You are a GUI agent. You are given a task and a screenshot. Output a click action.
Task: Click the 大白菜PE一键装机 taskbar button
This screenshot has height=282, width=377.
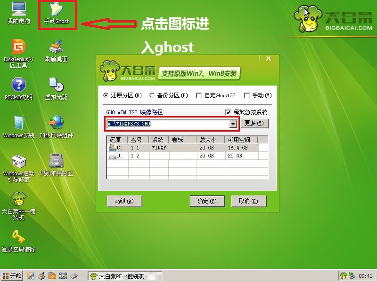pyautogui.click(x=125, y=276)
